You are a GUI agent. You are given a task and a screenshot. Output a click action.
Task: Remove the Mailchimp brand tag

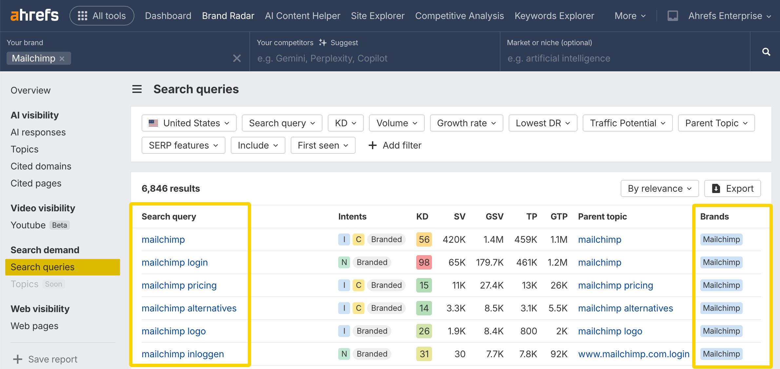point(62,59)
